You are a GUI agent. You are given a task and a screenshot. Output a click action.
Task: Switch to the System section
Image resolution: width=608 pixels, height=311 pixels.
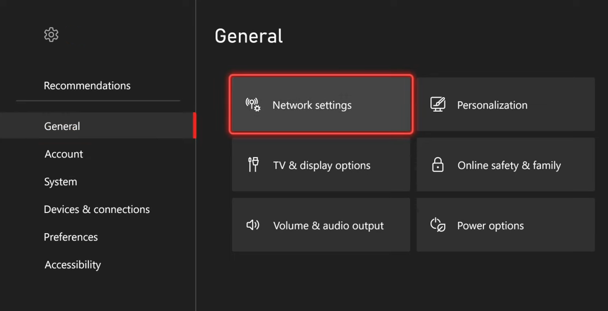[x=60, y=182]
